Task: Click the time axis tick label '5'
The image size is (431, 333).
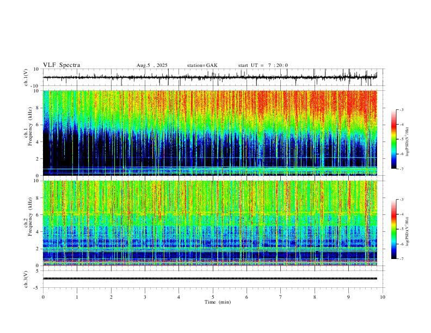Action: (x=212, y=297)
